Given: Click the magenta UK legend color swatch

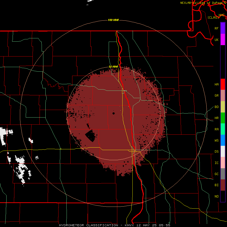Looking at the screenshot, I should (223, 40).
